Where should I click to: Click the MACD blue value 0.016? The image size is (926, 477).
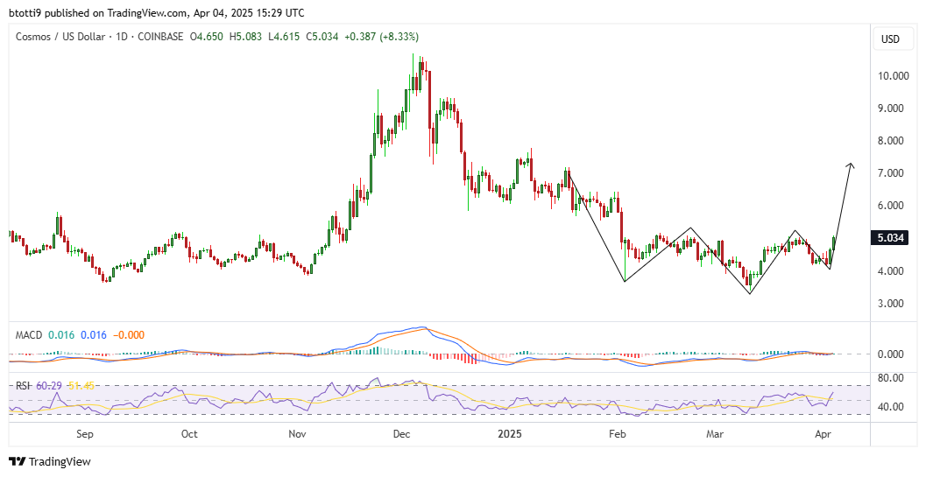pos(94,335)
